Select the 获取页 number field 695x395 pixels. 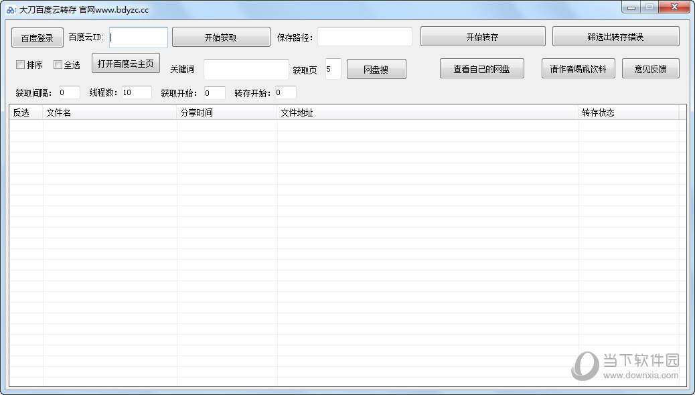click(x=333, y=69)
